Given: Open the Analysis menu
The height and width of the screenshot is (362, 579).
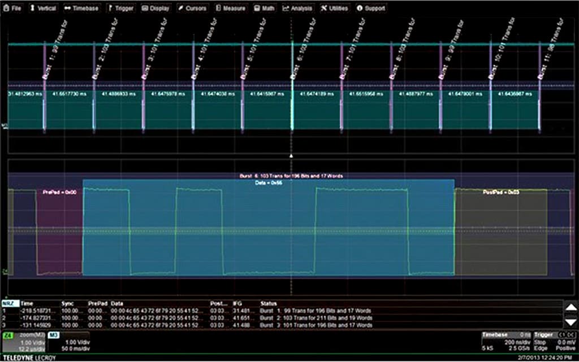Looking at the screenshot, I should tap(297, 8).
